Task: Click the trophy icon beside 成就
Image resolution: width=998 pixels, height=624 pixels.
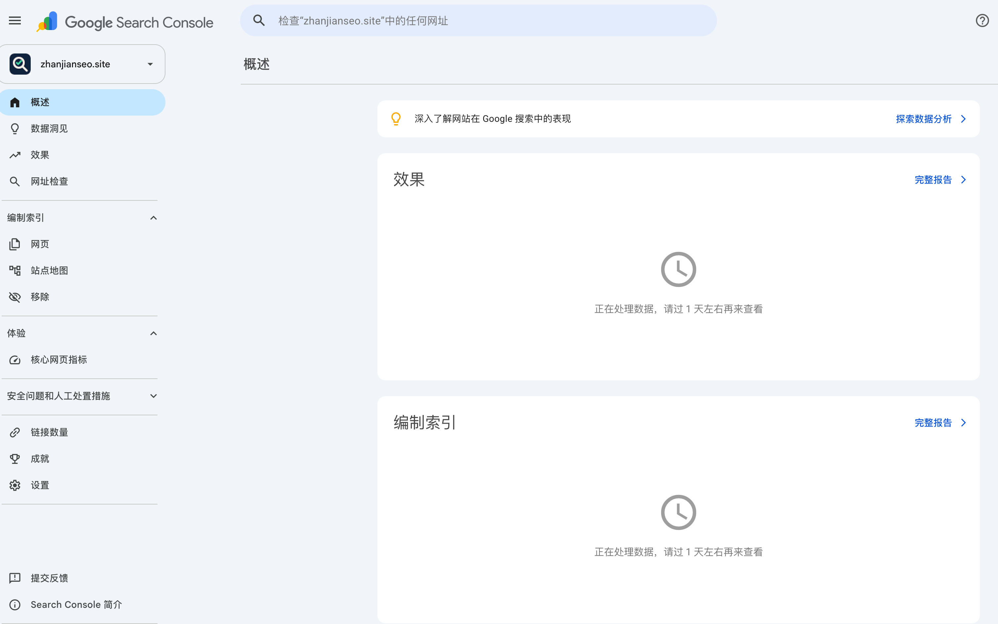Action: 15,459
